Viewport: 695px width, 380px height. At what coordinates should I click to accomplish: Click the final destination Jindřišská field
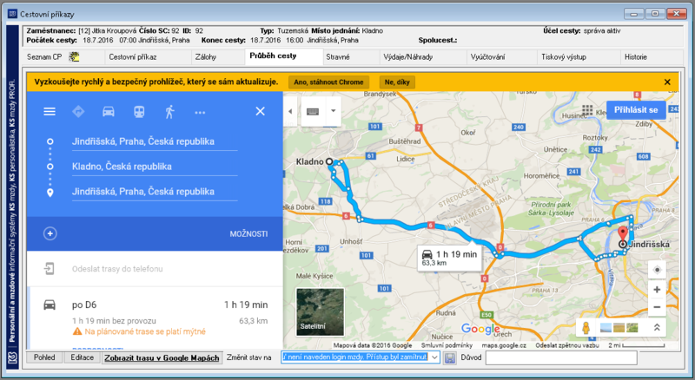[155, 192]
